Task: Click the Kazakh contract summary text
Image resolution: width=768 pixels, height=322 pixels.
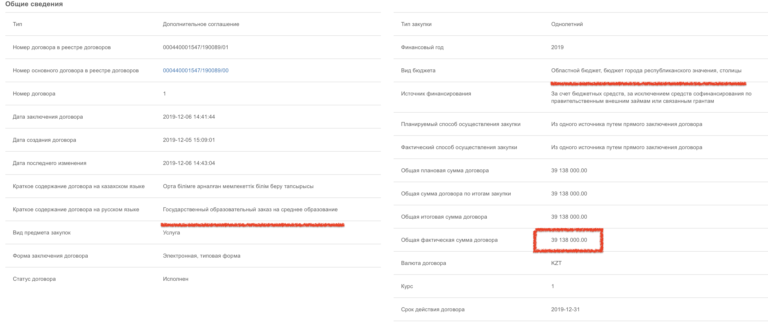Action: (238, 186)
